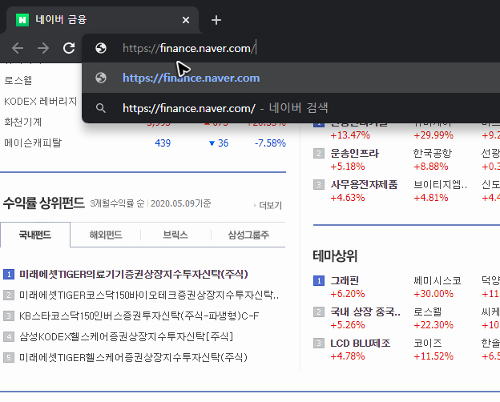The width and height of the screenshot is (500, 402).
Task: Click rank 2 badge beside 운송인프라
Action: 319,154
